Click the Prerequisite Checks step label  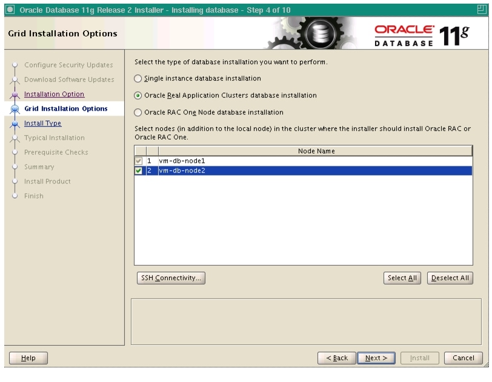56,153
